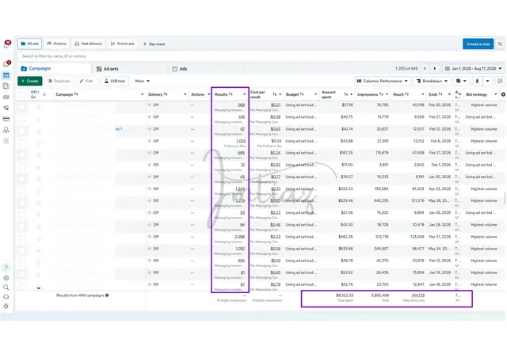Export table data download icon
This screenshot has height=358, width=507.
(x=477, y=81)
